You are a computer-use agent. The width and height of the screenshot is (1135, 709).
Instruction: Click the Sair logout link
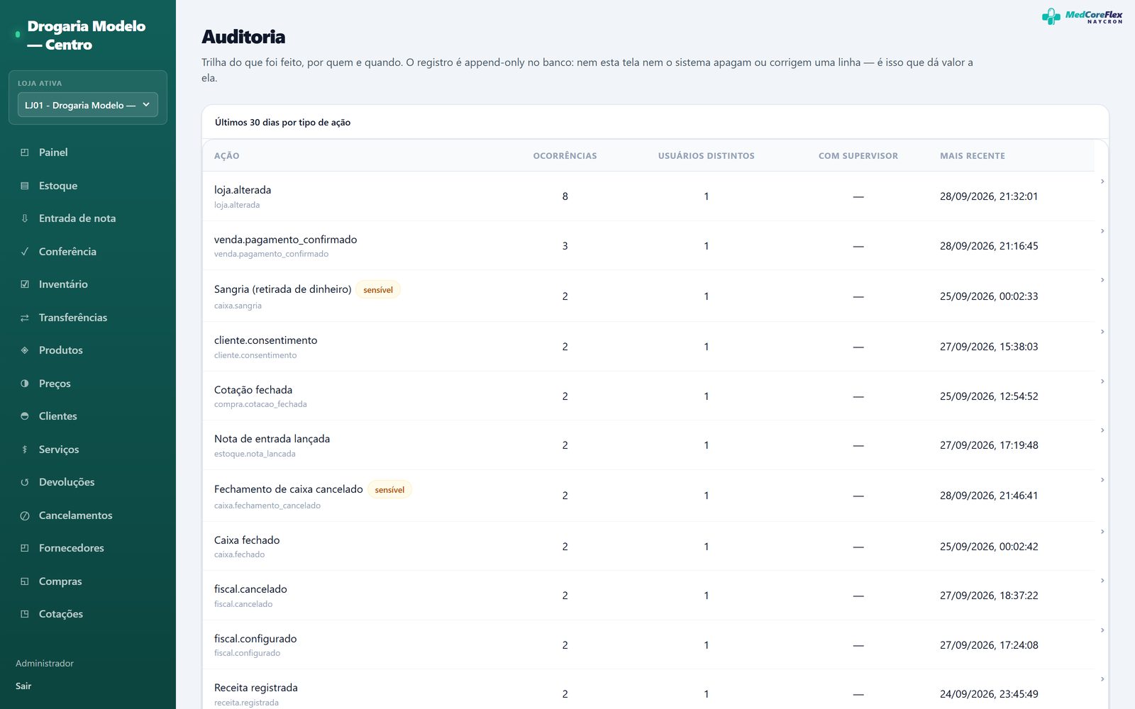pos(23,686)
